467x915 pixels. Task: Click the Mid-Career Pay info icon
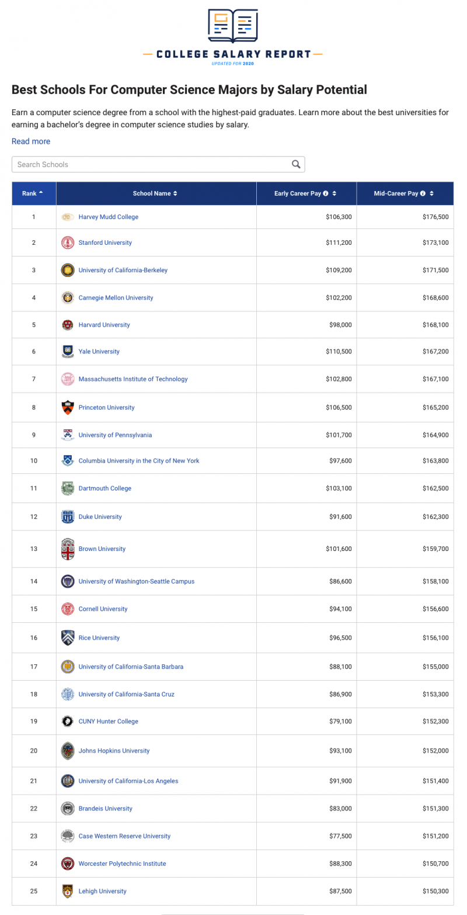423,193
